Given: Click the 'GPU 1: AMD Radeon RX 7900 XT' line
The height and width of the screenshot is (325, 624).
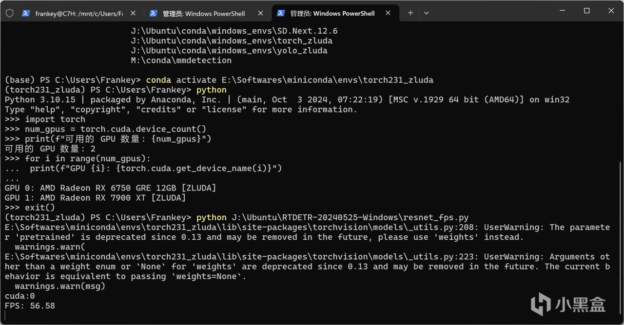Looking at the screenshot, I should [95, 198].
